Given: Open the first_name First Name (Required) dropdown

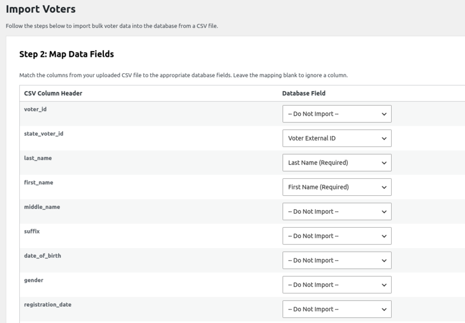Looking at the screenshot, I should tap(337, 187).
